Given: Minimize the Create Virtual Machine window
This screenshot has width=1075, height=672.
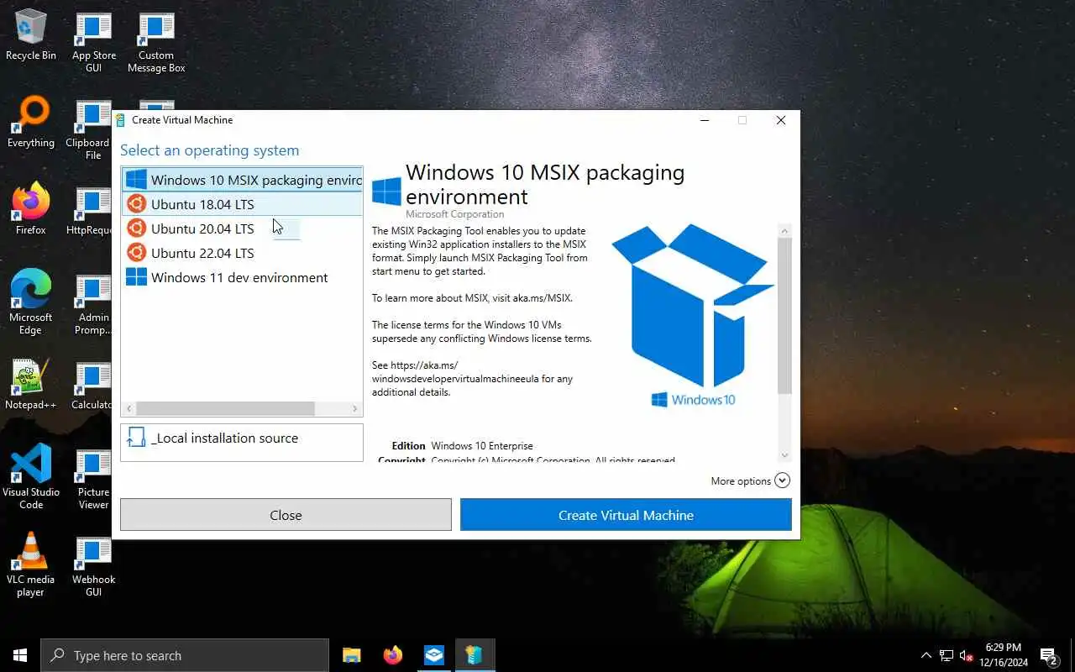Looking at the screenshot, I should 705,120.
